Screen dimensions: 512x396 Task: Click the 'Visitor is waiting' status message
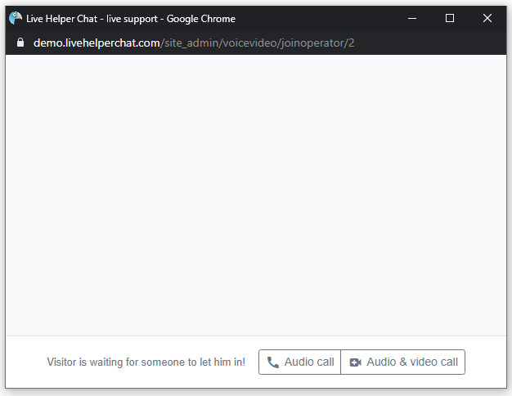pos(146,362)
